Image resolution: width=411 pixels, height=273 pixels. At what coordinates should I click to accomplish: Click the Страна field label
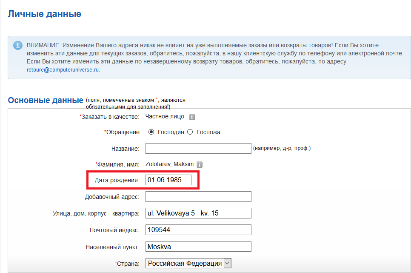[127, 264]
